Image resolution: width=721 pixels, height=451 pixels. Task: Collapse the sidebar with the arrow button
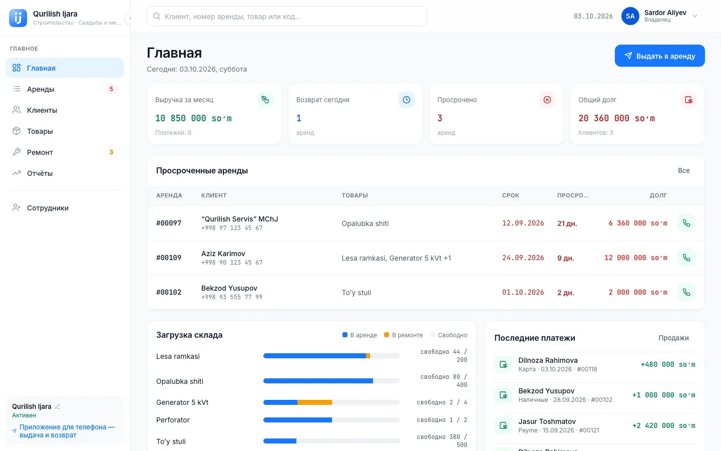[129, 18]
